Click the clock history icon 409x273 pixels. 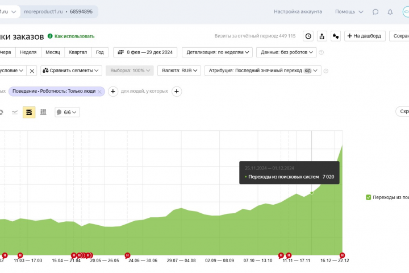point(308,36)
